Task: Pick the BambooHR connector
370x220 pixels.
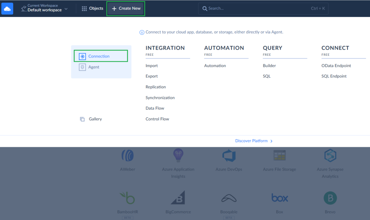Action: (x=127, y=198)
